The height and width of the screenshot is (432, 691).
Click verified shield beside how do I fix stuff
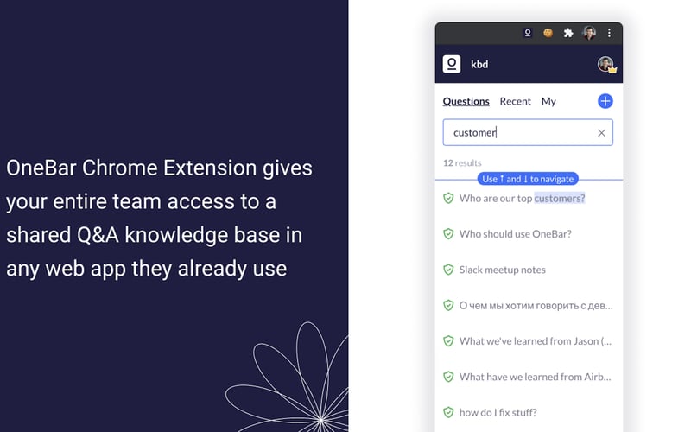pos(448,413)
